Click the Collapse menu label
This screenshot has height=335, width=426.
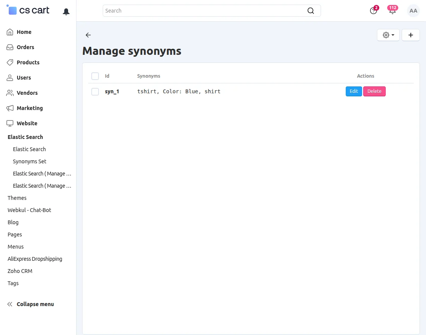(35, 304)
